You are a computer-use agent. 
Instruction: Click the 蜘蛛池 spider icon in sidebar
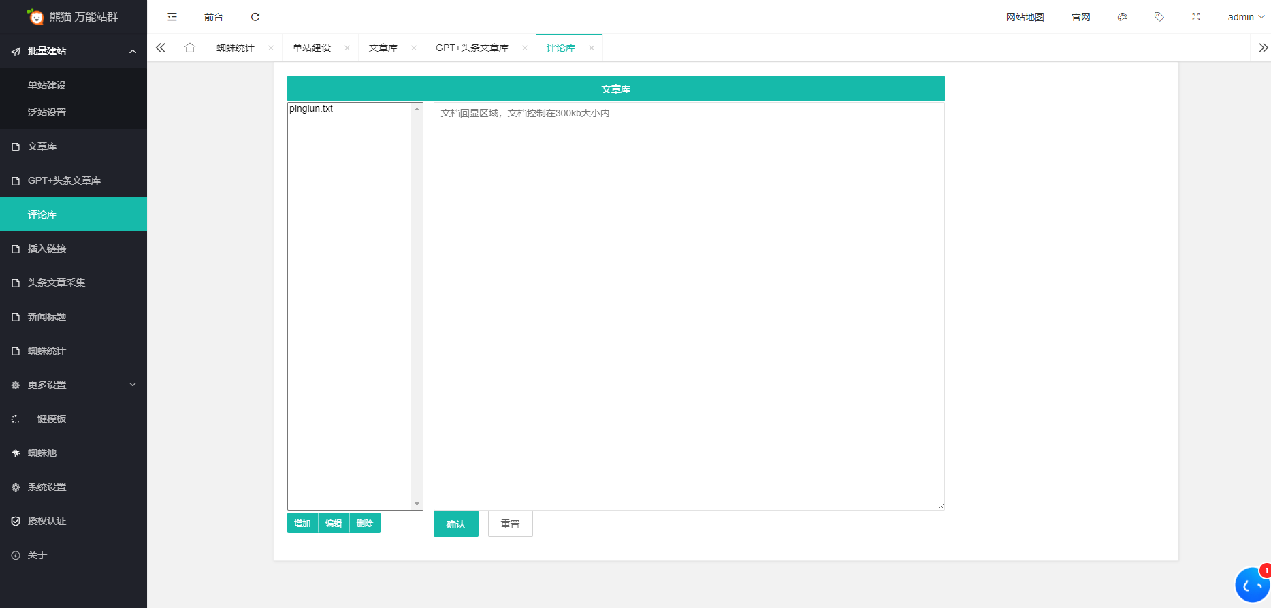[x=16, y=453]
